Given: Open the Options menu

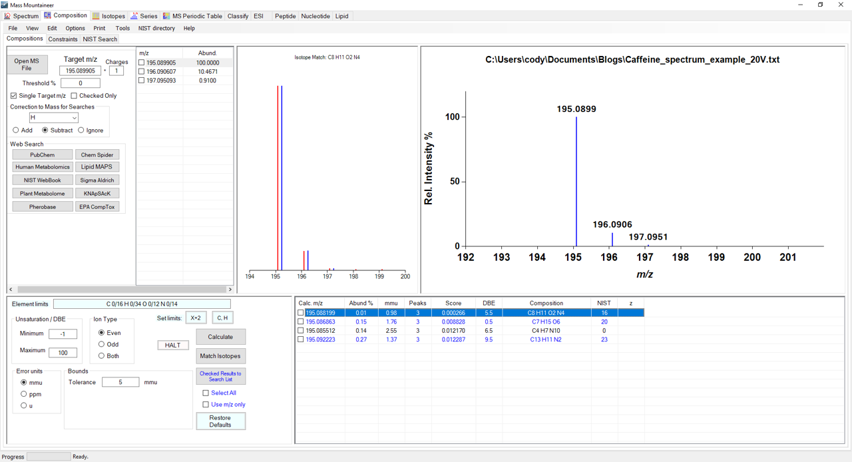Looking at the screenshot, I should (75, 28).
